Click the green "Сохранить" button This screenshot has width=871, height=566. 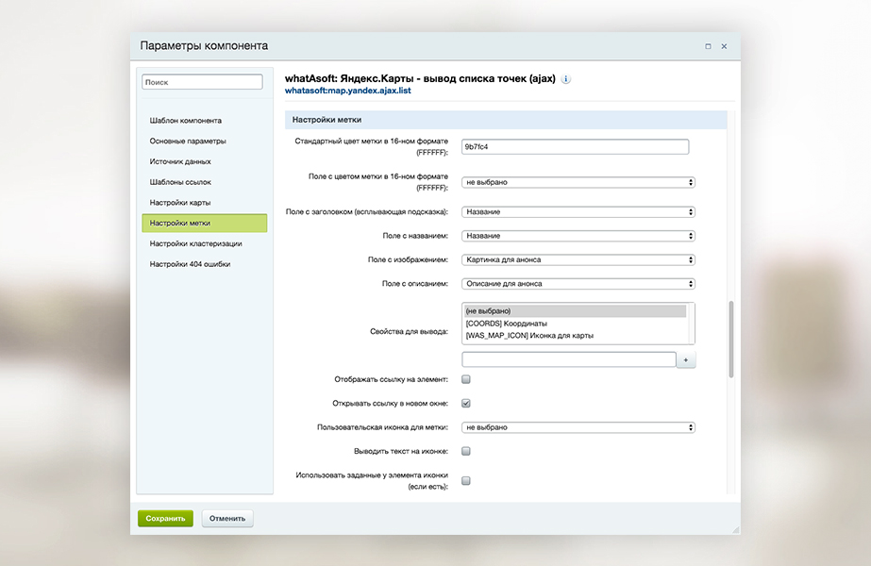pos(165,518)
